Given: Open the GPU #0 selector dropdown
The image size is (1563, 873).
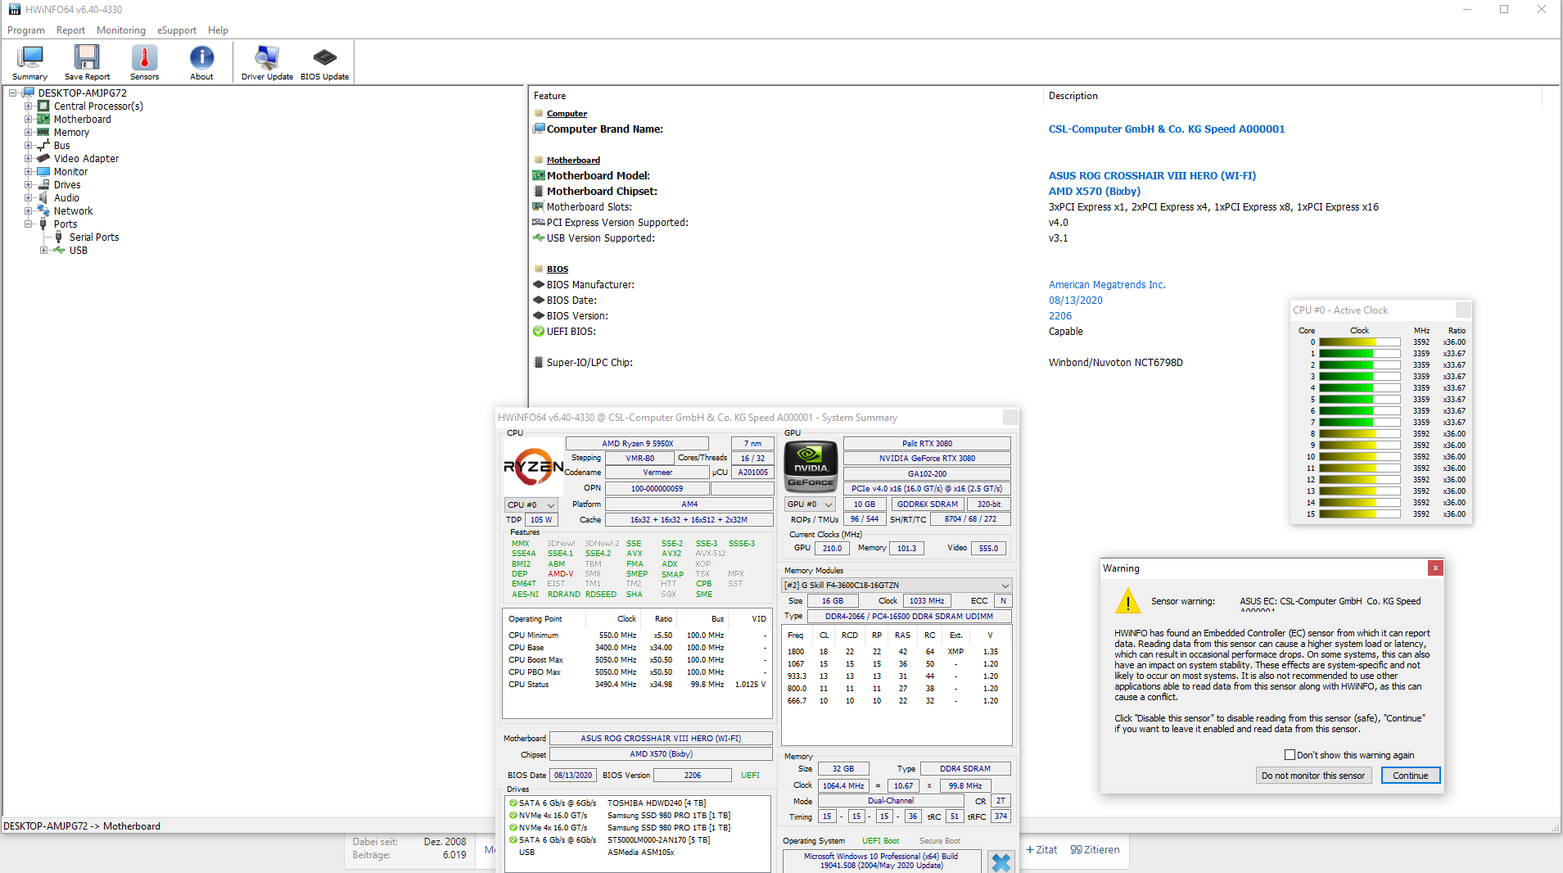Looking at the screenshot, I should (810, 504).
